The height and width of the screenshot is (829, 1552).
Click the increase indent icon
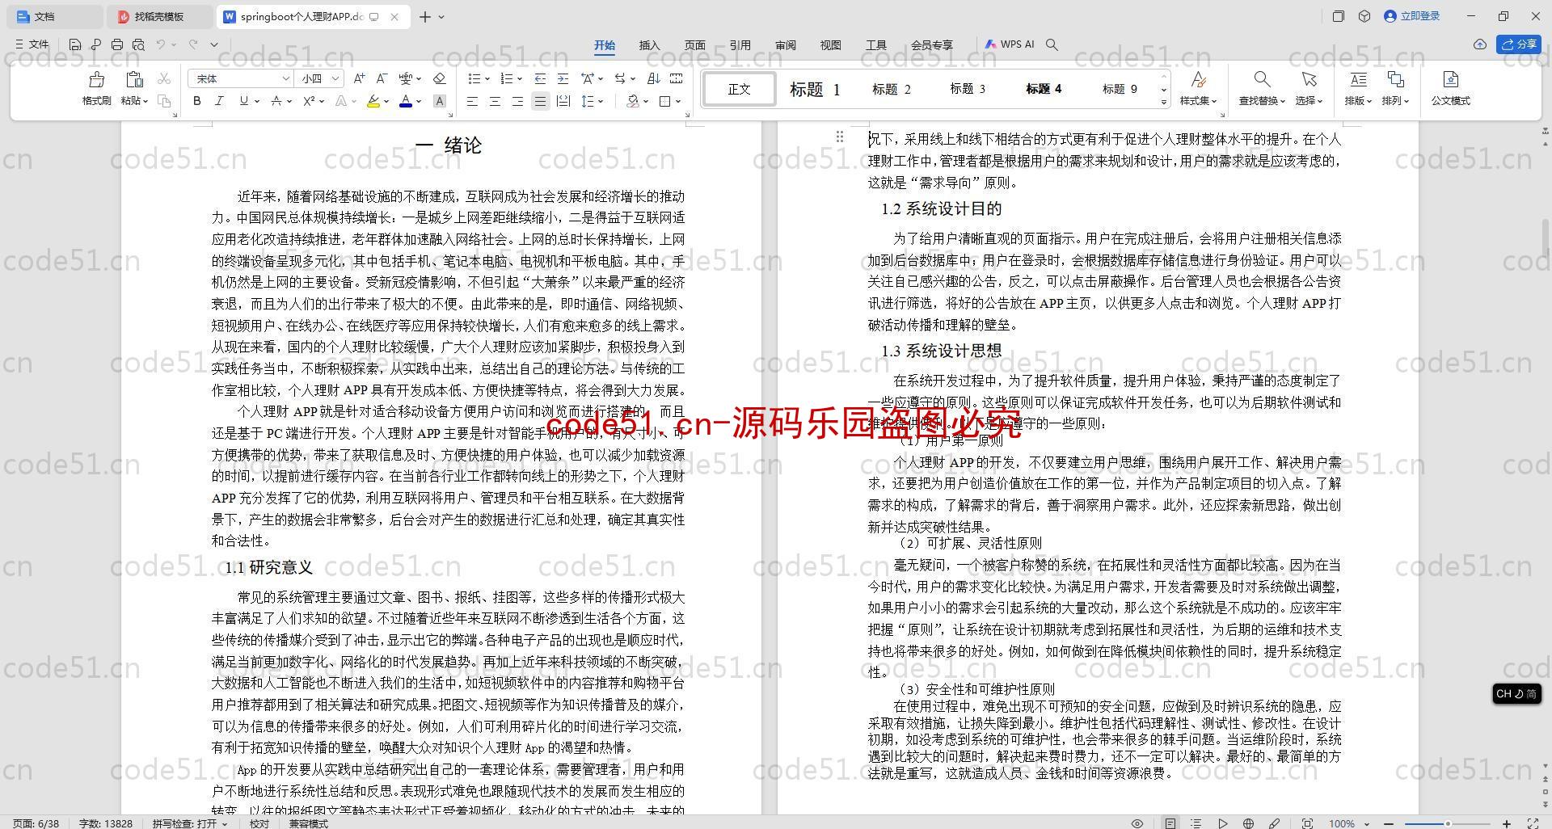point(563,78)
